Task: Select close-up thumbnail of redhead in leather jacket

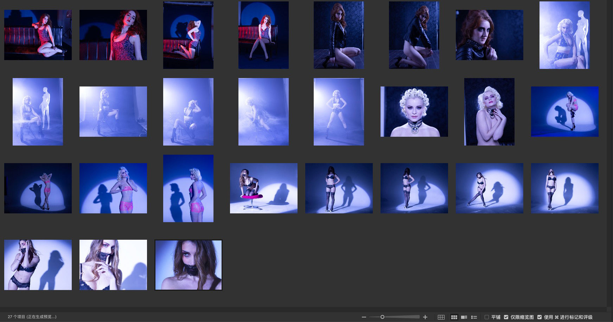Action: pos(489,35)
